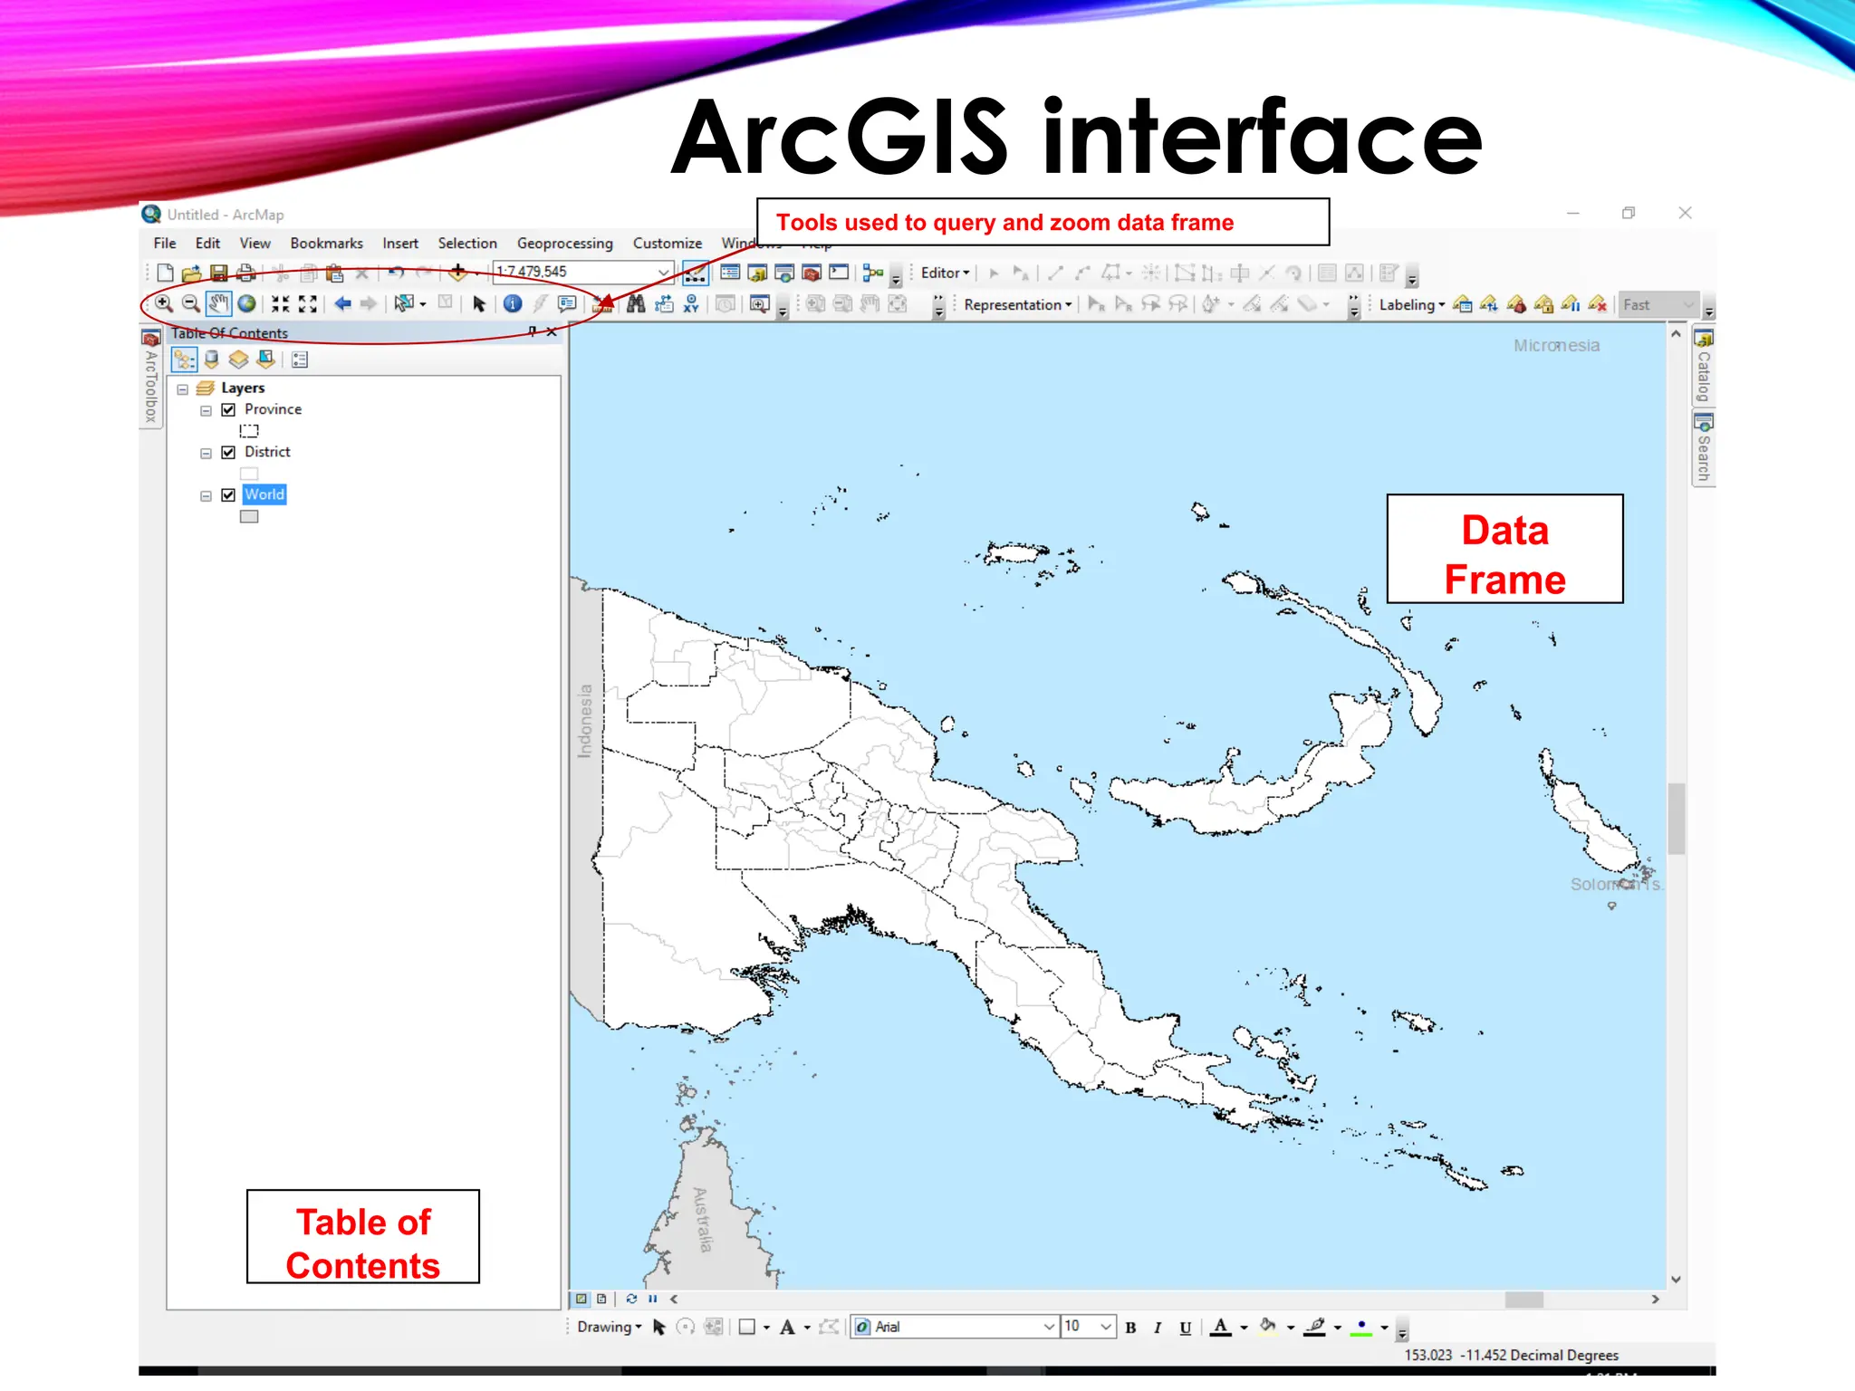Go back to previous extent arrow

click(x=342, y=304)
